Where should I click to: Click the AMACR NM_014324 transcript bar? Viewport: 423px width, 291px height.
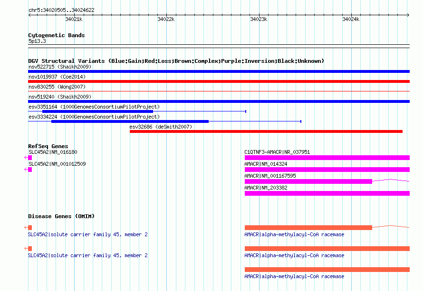click(327, 170)
